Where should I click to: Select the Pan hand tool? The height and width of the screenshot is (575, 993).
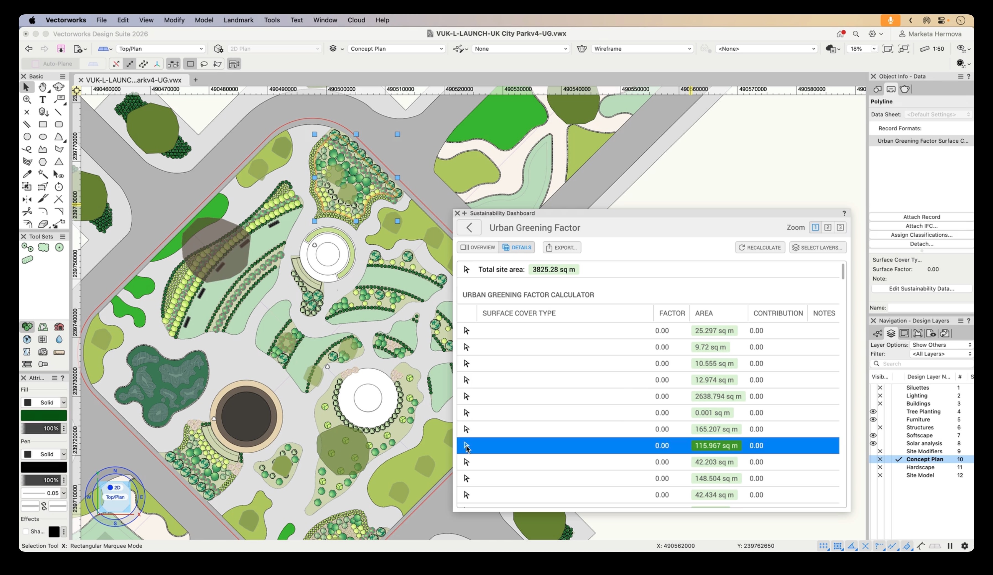coord(43,87)
